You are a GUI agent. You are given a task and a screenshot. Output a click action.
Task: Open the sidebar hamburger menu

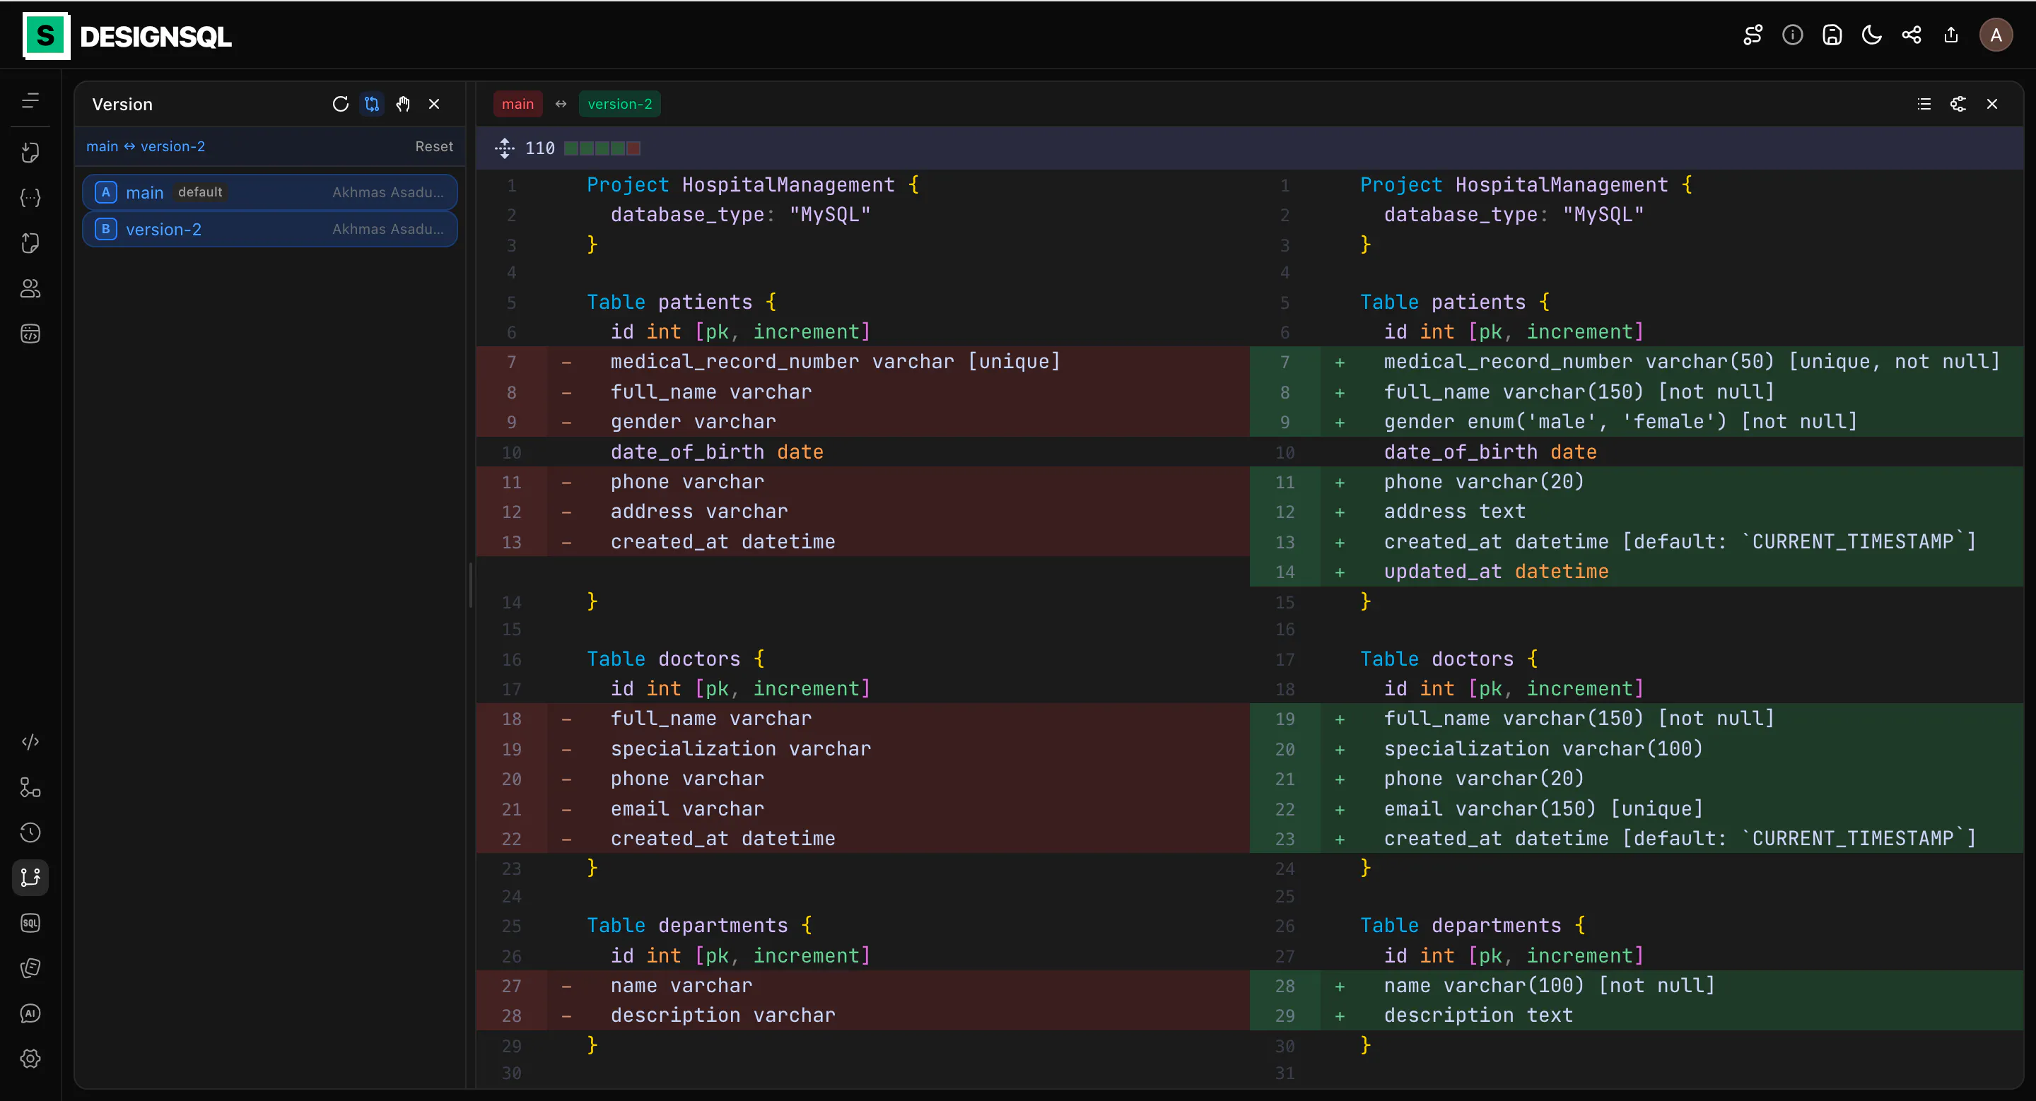pos(30,101)
